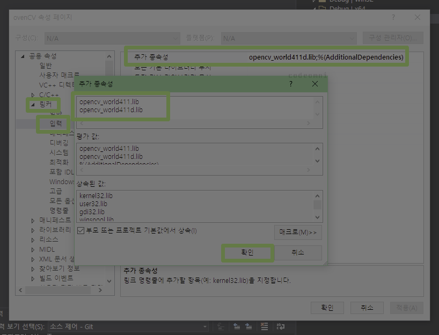Viewport: 439px width, 335px height.
Task: Confirm with 확인 in 추가 종속성 dialog
Action: click(247, 253)
